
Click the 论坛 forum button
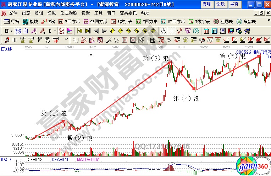point(220,4)
